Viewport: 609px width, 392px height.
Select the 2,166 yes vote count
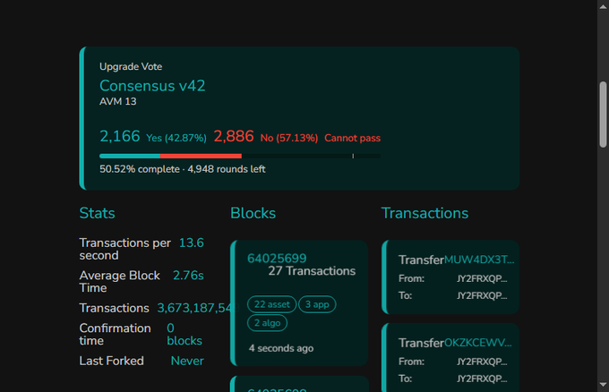pos(120,136)
